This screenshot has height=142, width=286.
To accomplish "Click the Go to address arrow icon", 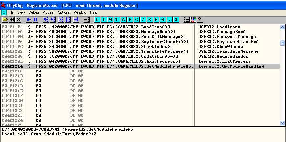I will point(87,19).
